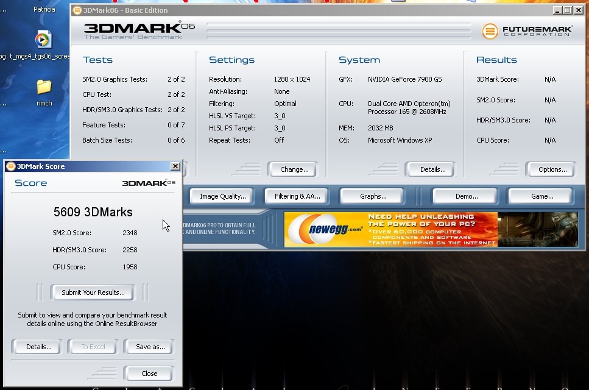Click Batch Size Tests 0 of 6 value

176,140
